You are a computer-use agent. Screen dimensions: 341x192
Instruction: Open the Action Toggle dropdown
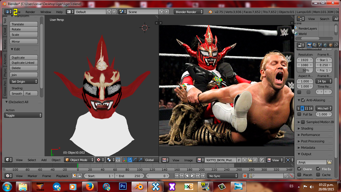pos(23,115)
